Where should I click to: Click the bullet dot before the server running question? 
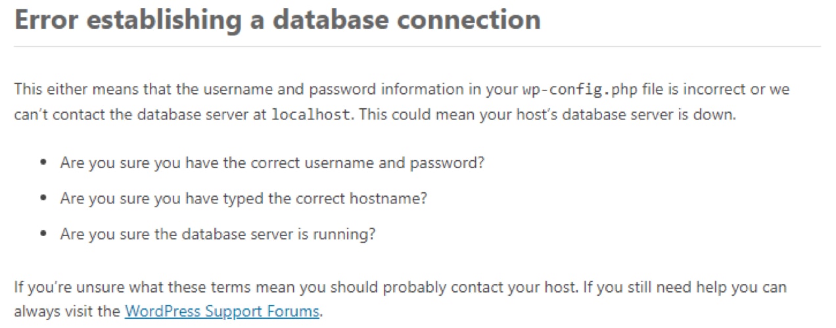(43, 234)
